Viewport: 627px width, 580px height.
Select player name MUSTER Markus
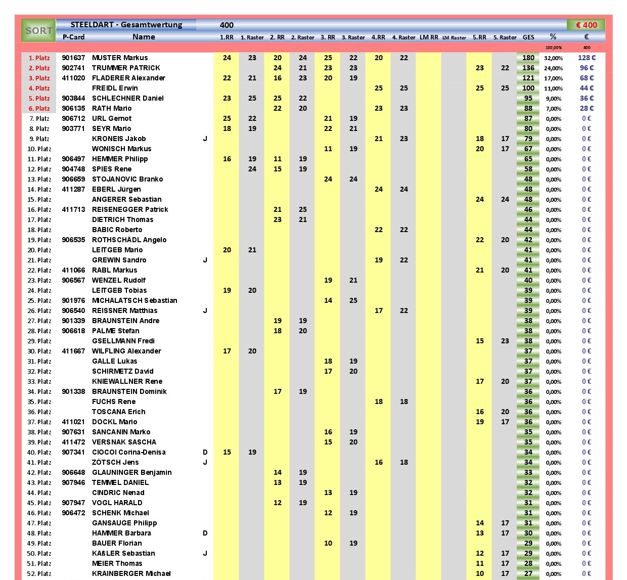(120, 58)
